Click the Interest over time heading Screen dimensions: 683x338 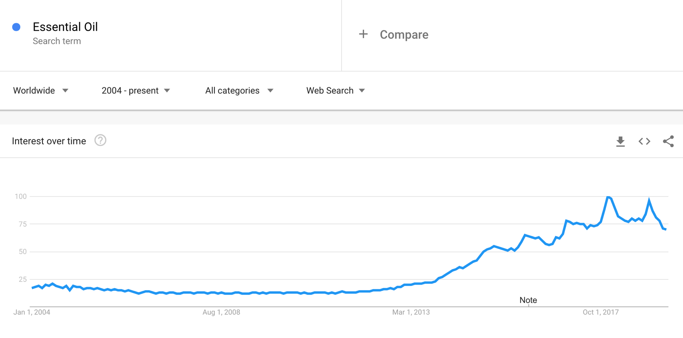point(49,141)
